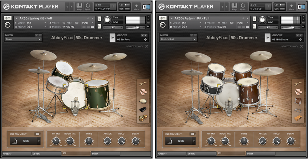Play the 05 16th Snare groove
This screenshot has height=159, width=308.
pyautogui.click(x=267, y=38)
